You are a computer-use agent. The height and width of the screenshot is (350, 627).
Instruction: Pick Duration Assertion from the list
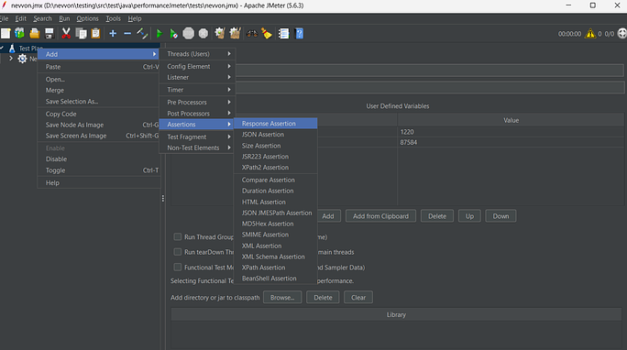point(276,191)
